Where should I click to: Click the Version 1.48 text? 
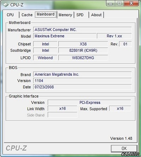121,138
